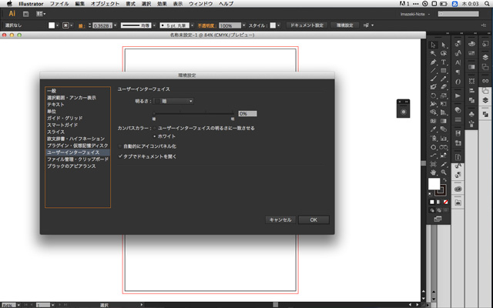Select the ホワイト canvas color radio
The height and width of the screenshot is (308, 493).
click(154, 136)
